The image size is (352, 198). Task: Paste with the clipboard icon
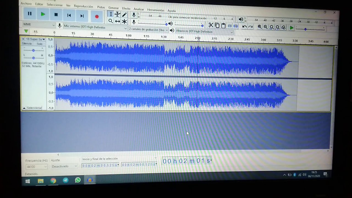[x=223, y=26]
